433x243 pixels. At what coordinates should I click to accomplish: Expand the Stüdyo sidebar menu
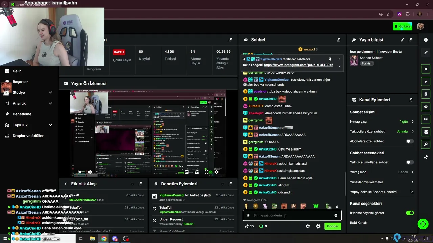coord(50,92)
